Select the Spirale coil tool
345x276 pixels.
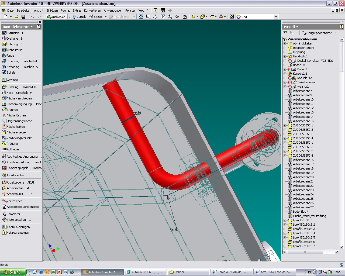click(x=11, y=73)
